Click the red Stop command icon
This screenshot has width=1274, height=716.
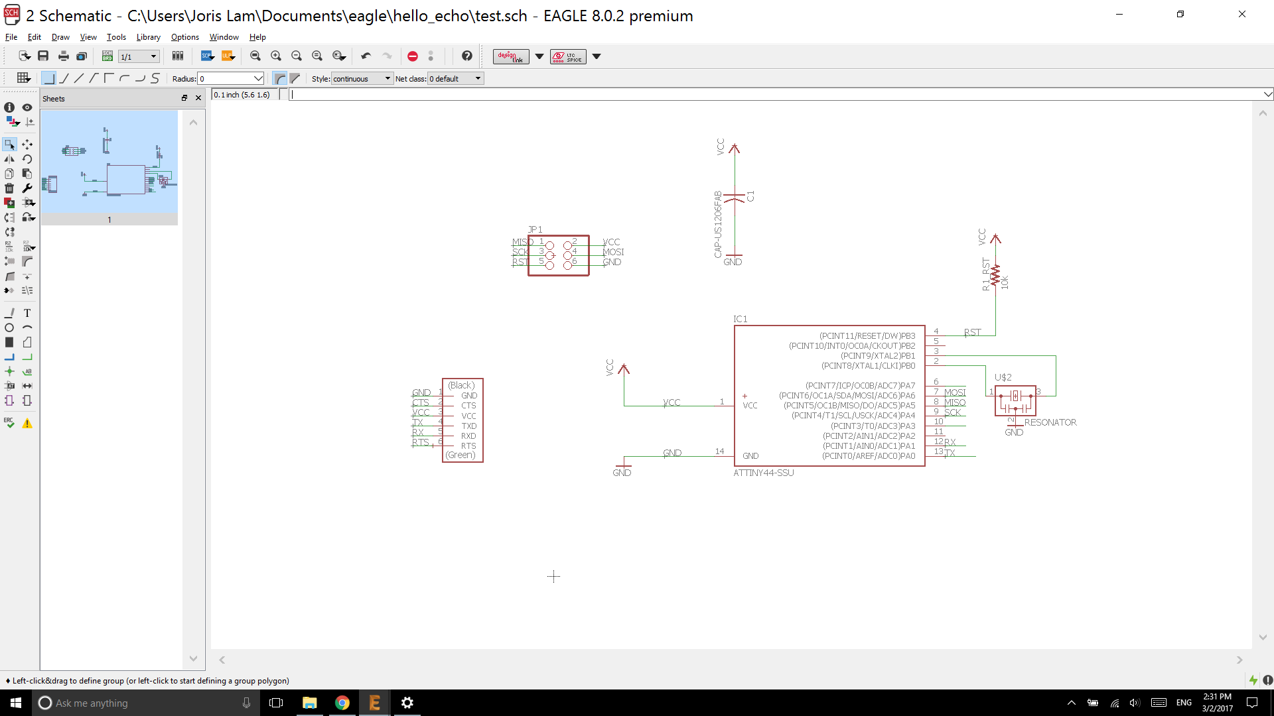click(412, 56)
